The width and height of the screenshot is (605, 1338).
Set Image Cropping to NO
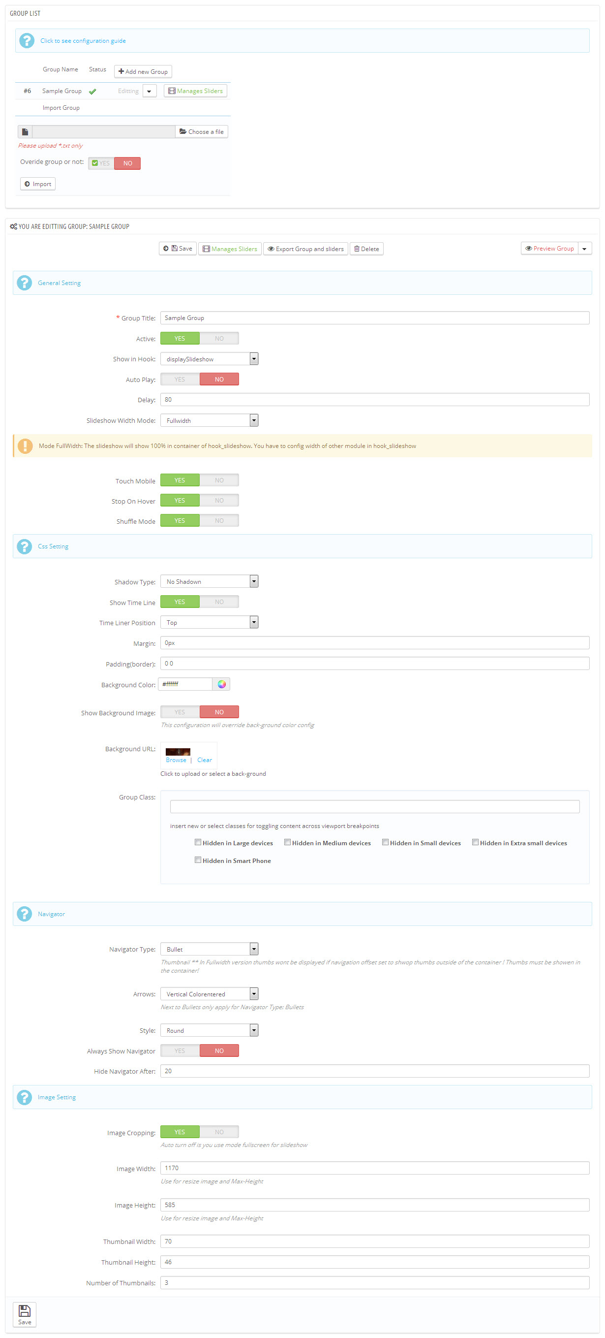pyautogui.click(x=219, y=1132)
